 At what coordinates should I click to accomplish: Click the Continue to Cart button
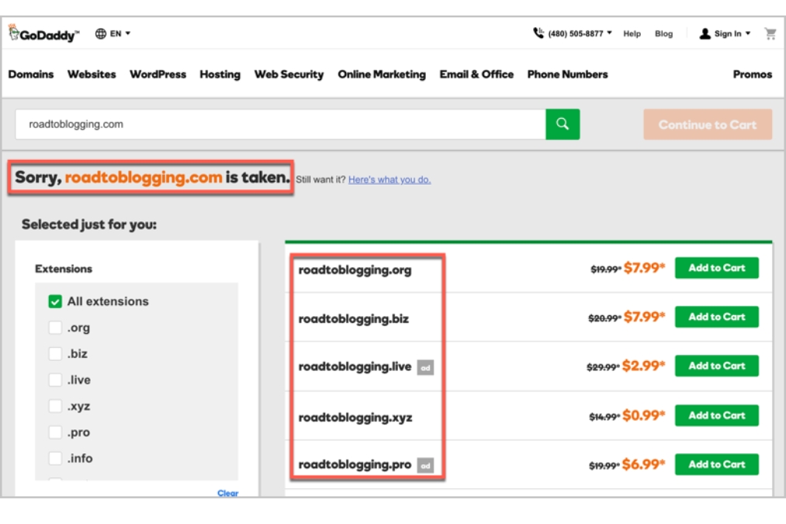tap(708, 124)
